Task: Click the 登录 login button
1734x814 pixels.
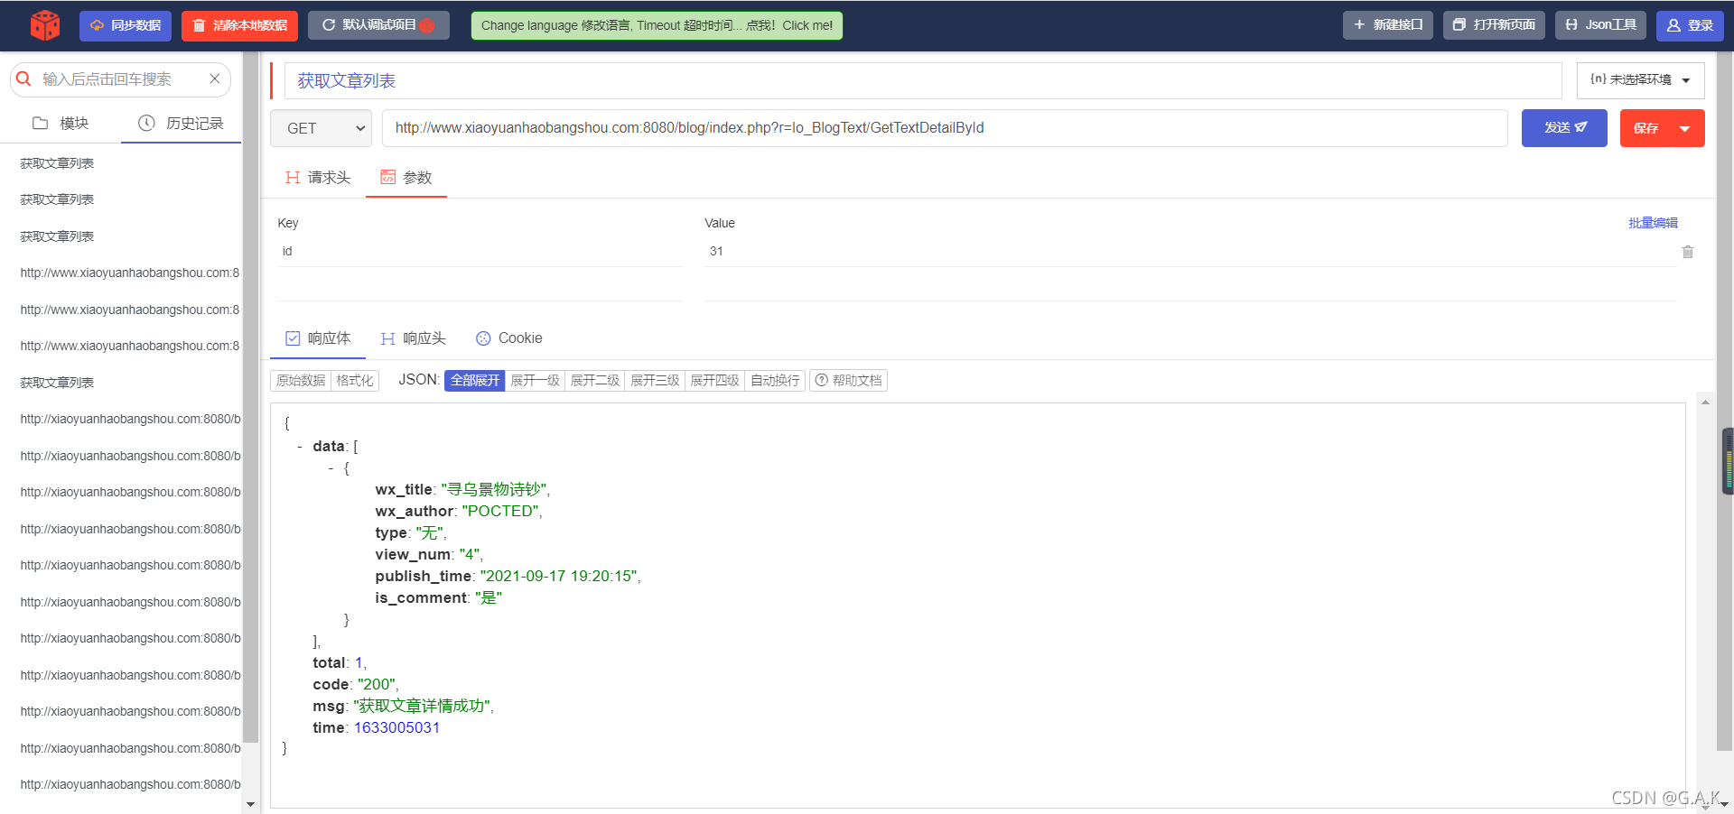Action: pyautogui.click(x=1690, y=25)
